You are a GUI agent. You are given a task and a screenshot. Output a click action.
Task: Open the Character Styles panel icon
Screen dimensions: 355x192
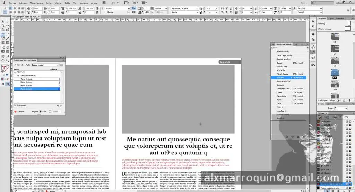[313, 47]
